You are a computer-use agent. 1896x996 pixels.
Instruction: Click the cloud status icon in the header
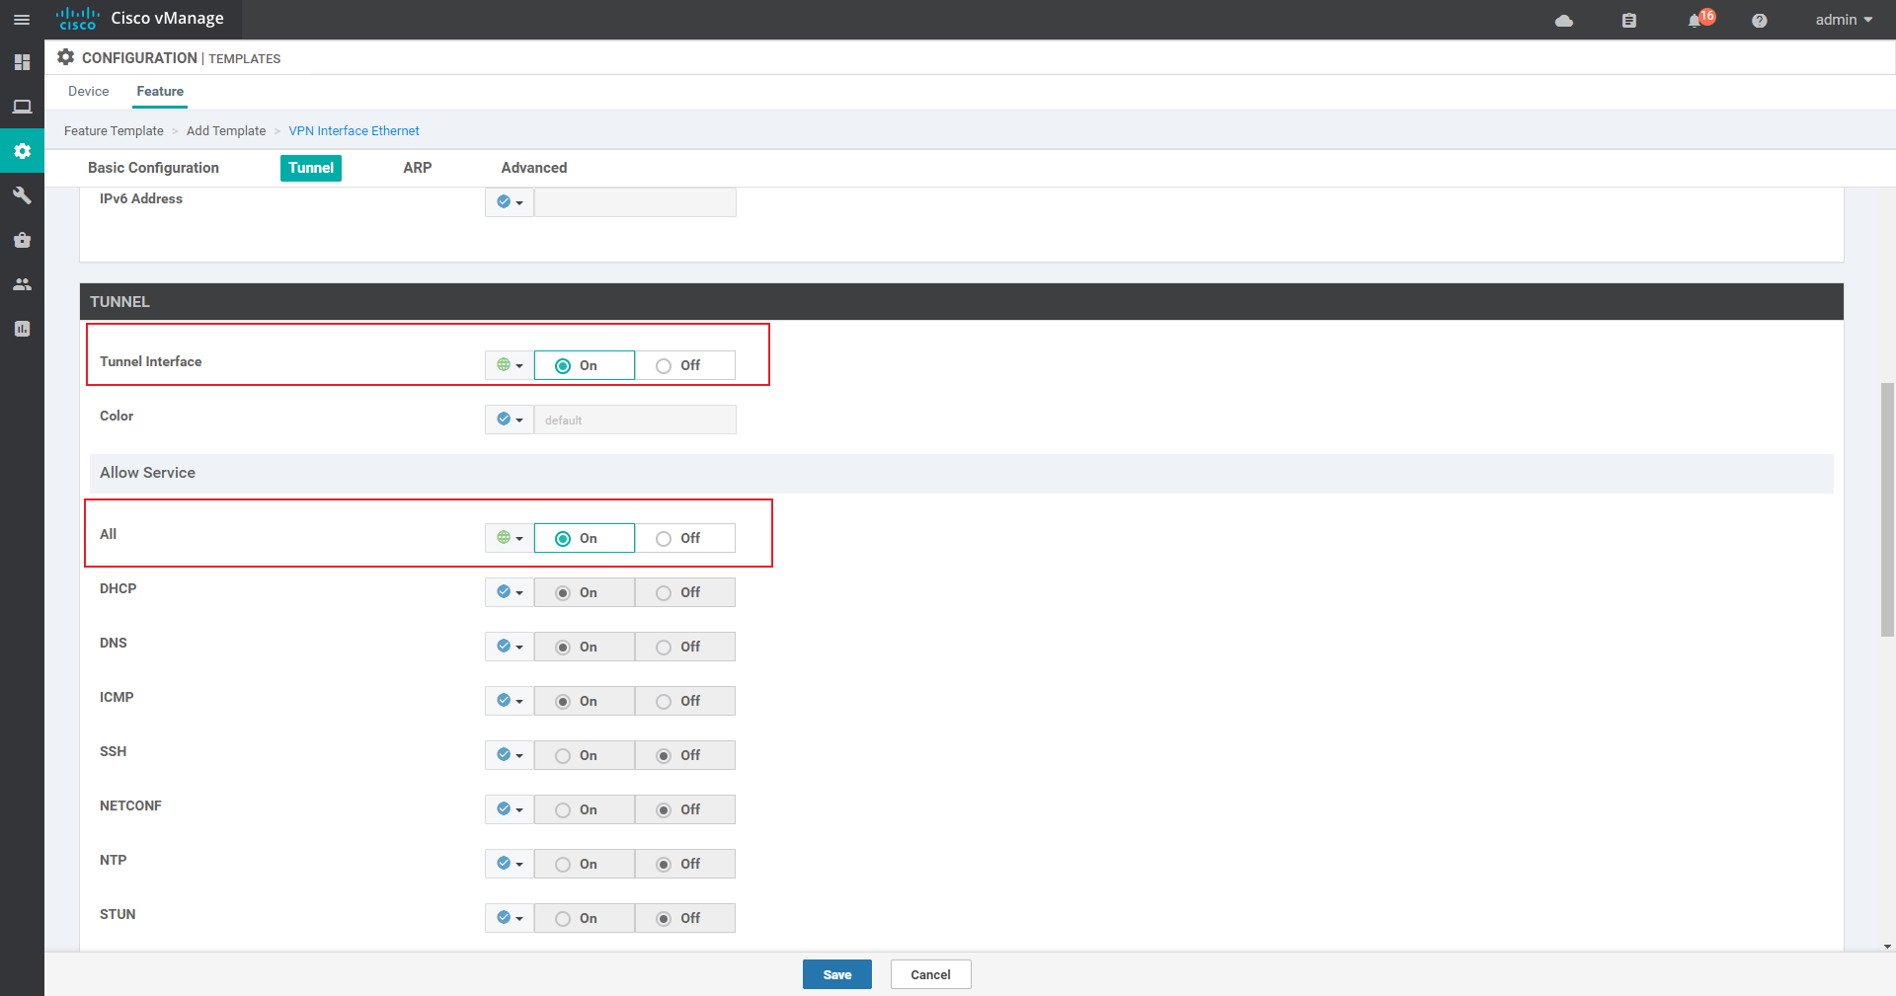click(x=1564, y=20)
